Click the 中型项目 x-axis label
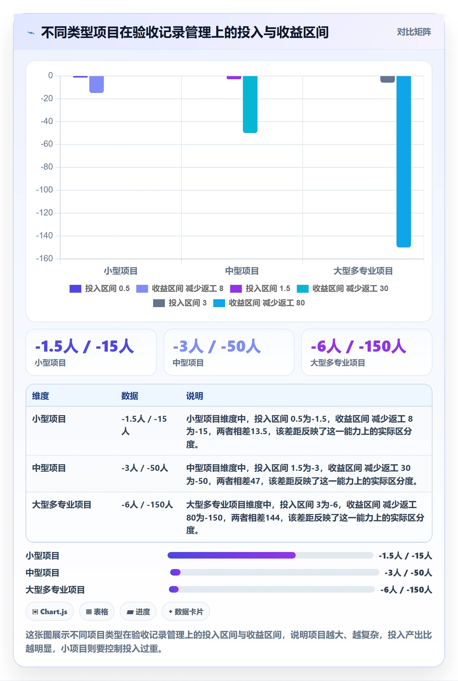 242,271
